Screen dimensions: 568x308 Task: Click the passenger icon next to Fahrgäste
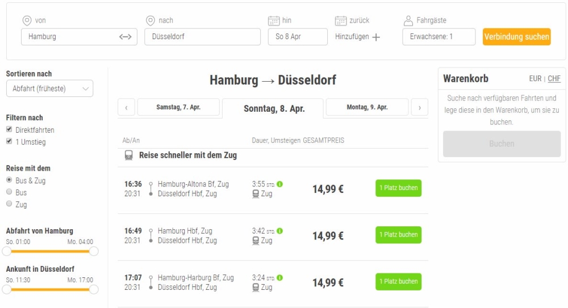(408, 20)
